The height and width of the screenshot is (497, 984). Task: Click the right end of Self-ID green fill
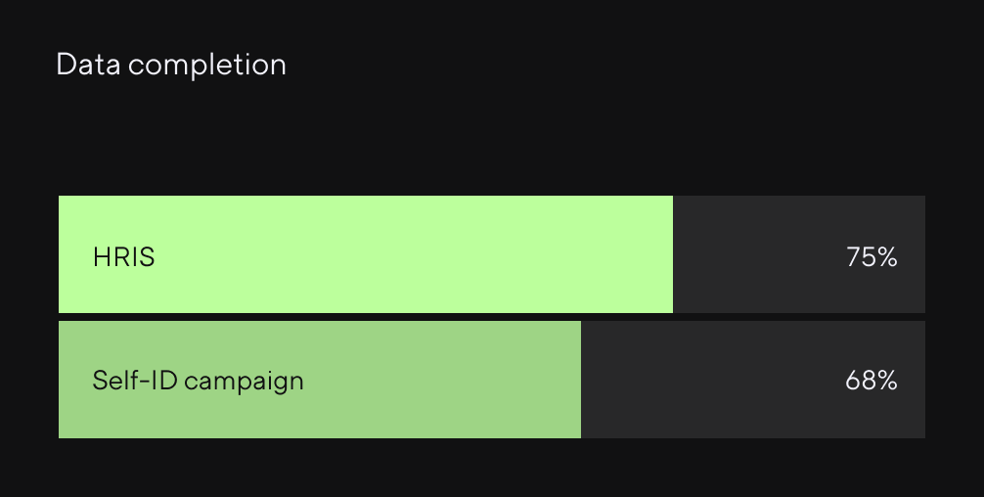[x=576, y=380]
